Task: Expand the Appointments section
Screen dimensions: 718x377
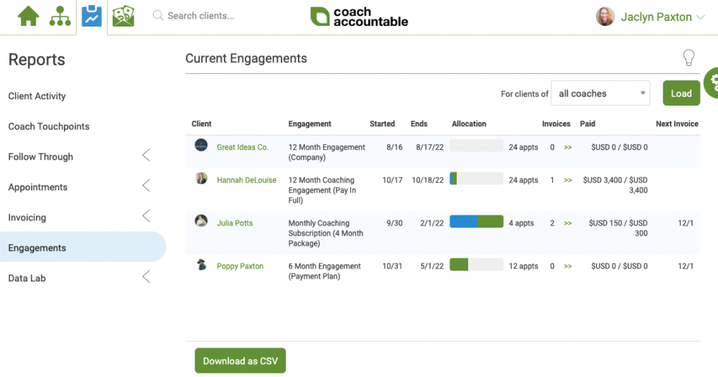Action: [x=146, y=185]
